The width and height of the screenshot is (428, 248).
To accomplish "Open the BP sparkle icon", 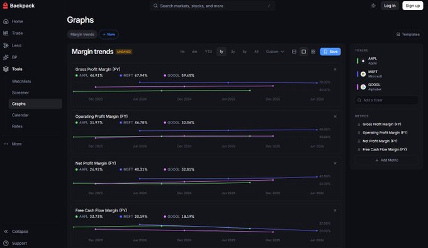I will [x=6, y=57].
